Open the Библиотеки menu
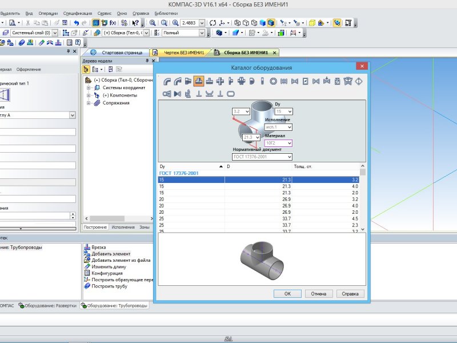 click(x=166, y=13)
